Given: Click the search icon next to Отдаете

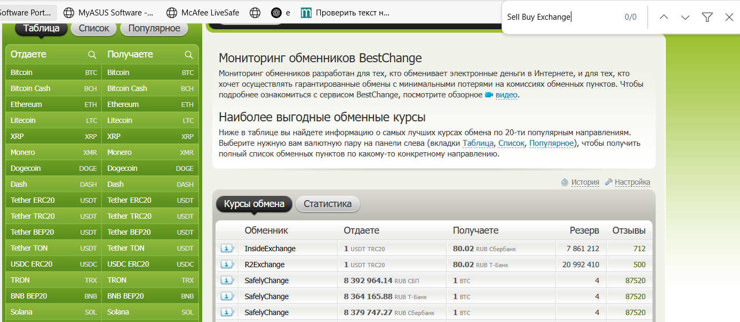Looking at the screenshot, I should (x=92, y=54).
